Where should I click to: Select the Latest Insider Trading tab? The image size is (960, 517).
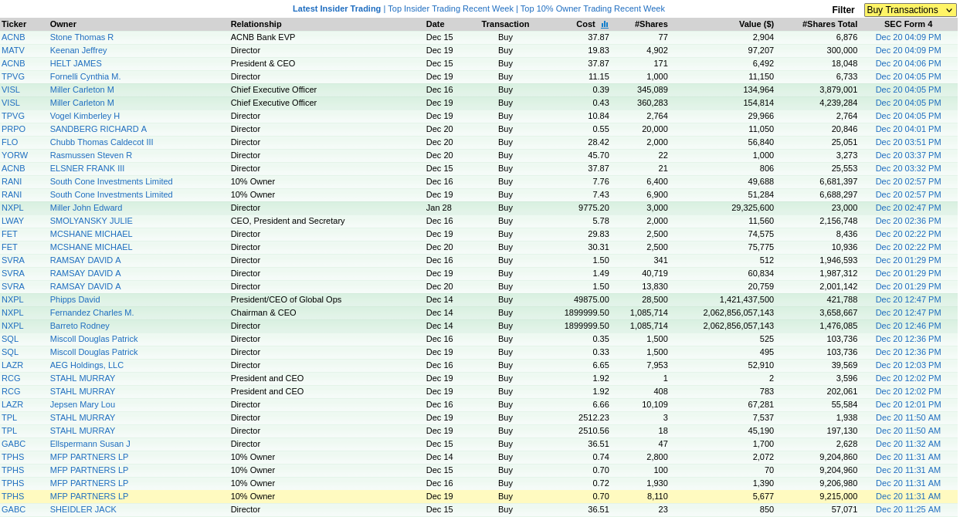pos(337,8)
